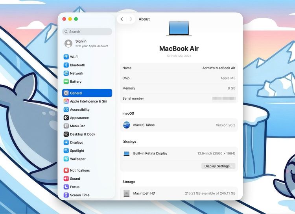
Task: Click the red close window button
Action: click(x=64, y=19)
